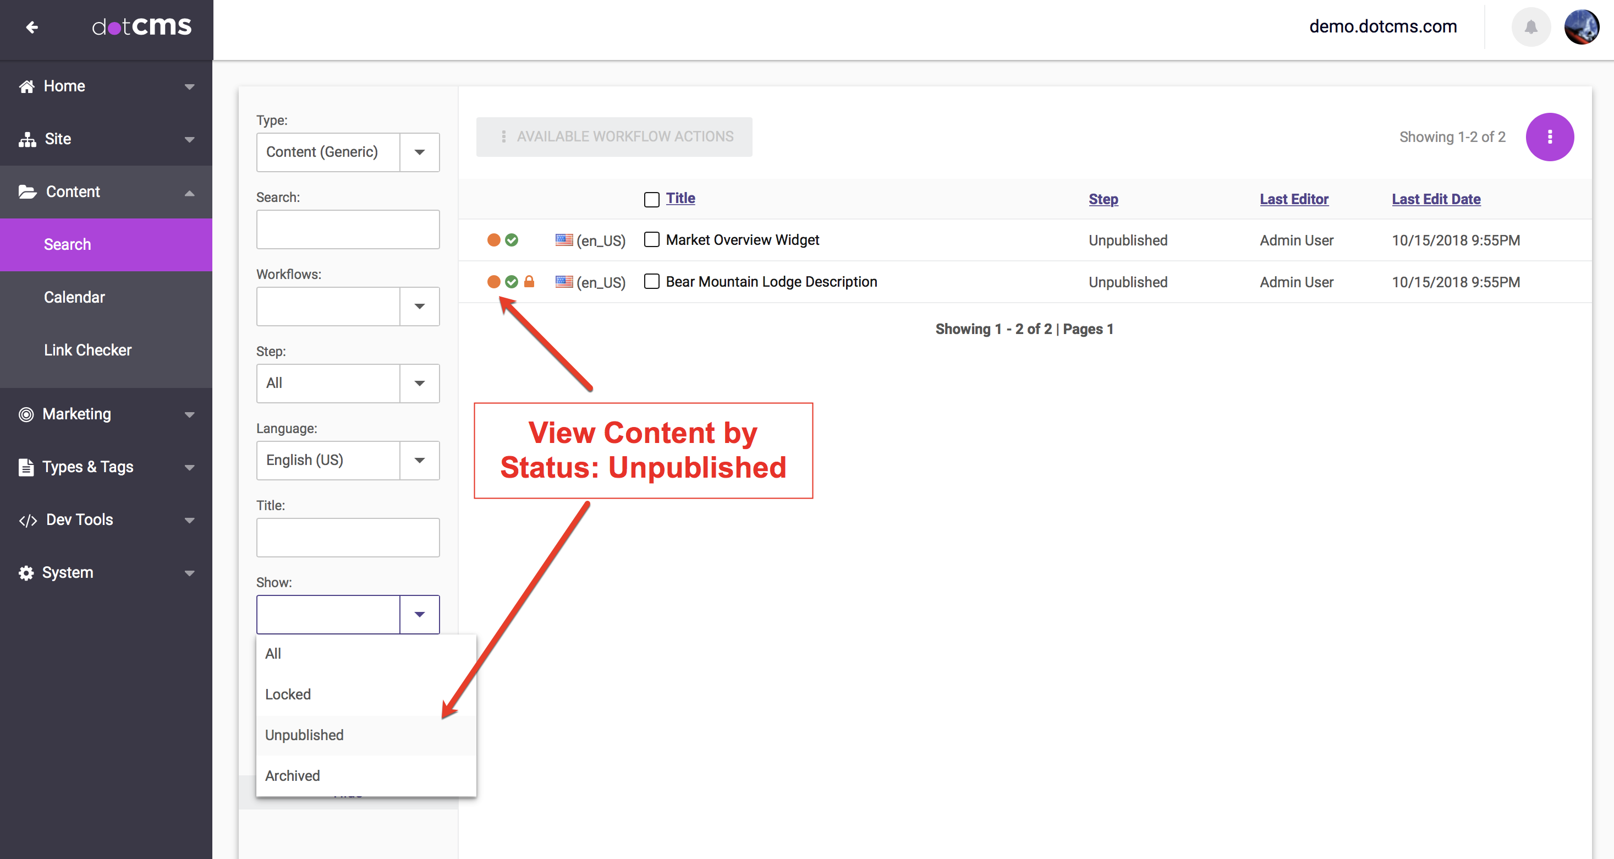Open the Type dropdown arrow

point(419,152)
